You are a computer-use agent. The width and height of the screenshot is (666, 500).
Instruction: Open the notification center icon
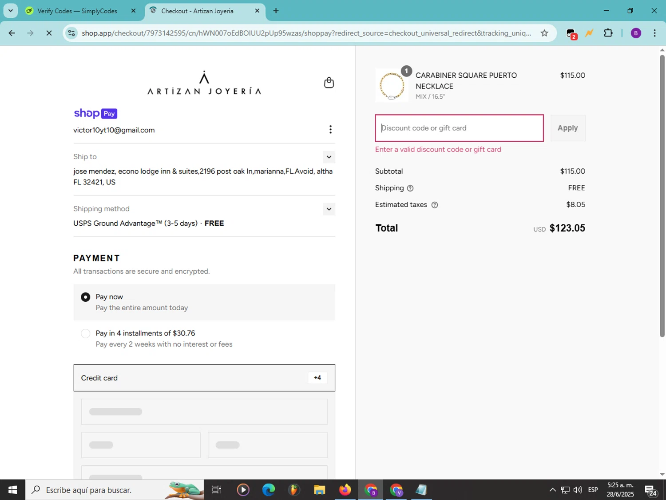[x=651, y=490]
